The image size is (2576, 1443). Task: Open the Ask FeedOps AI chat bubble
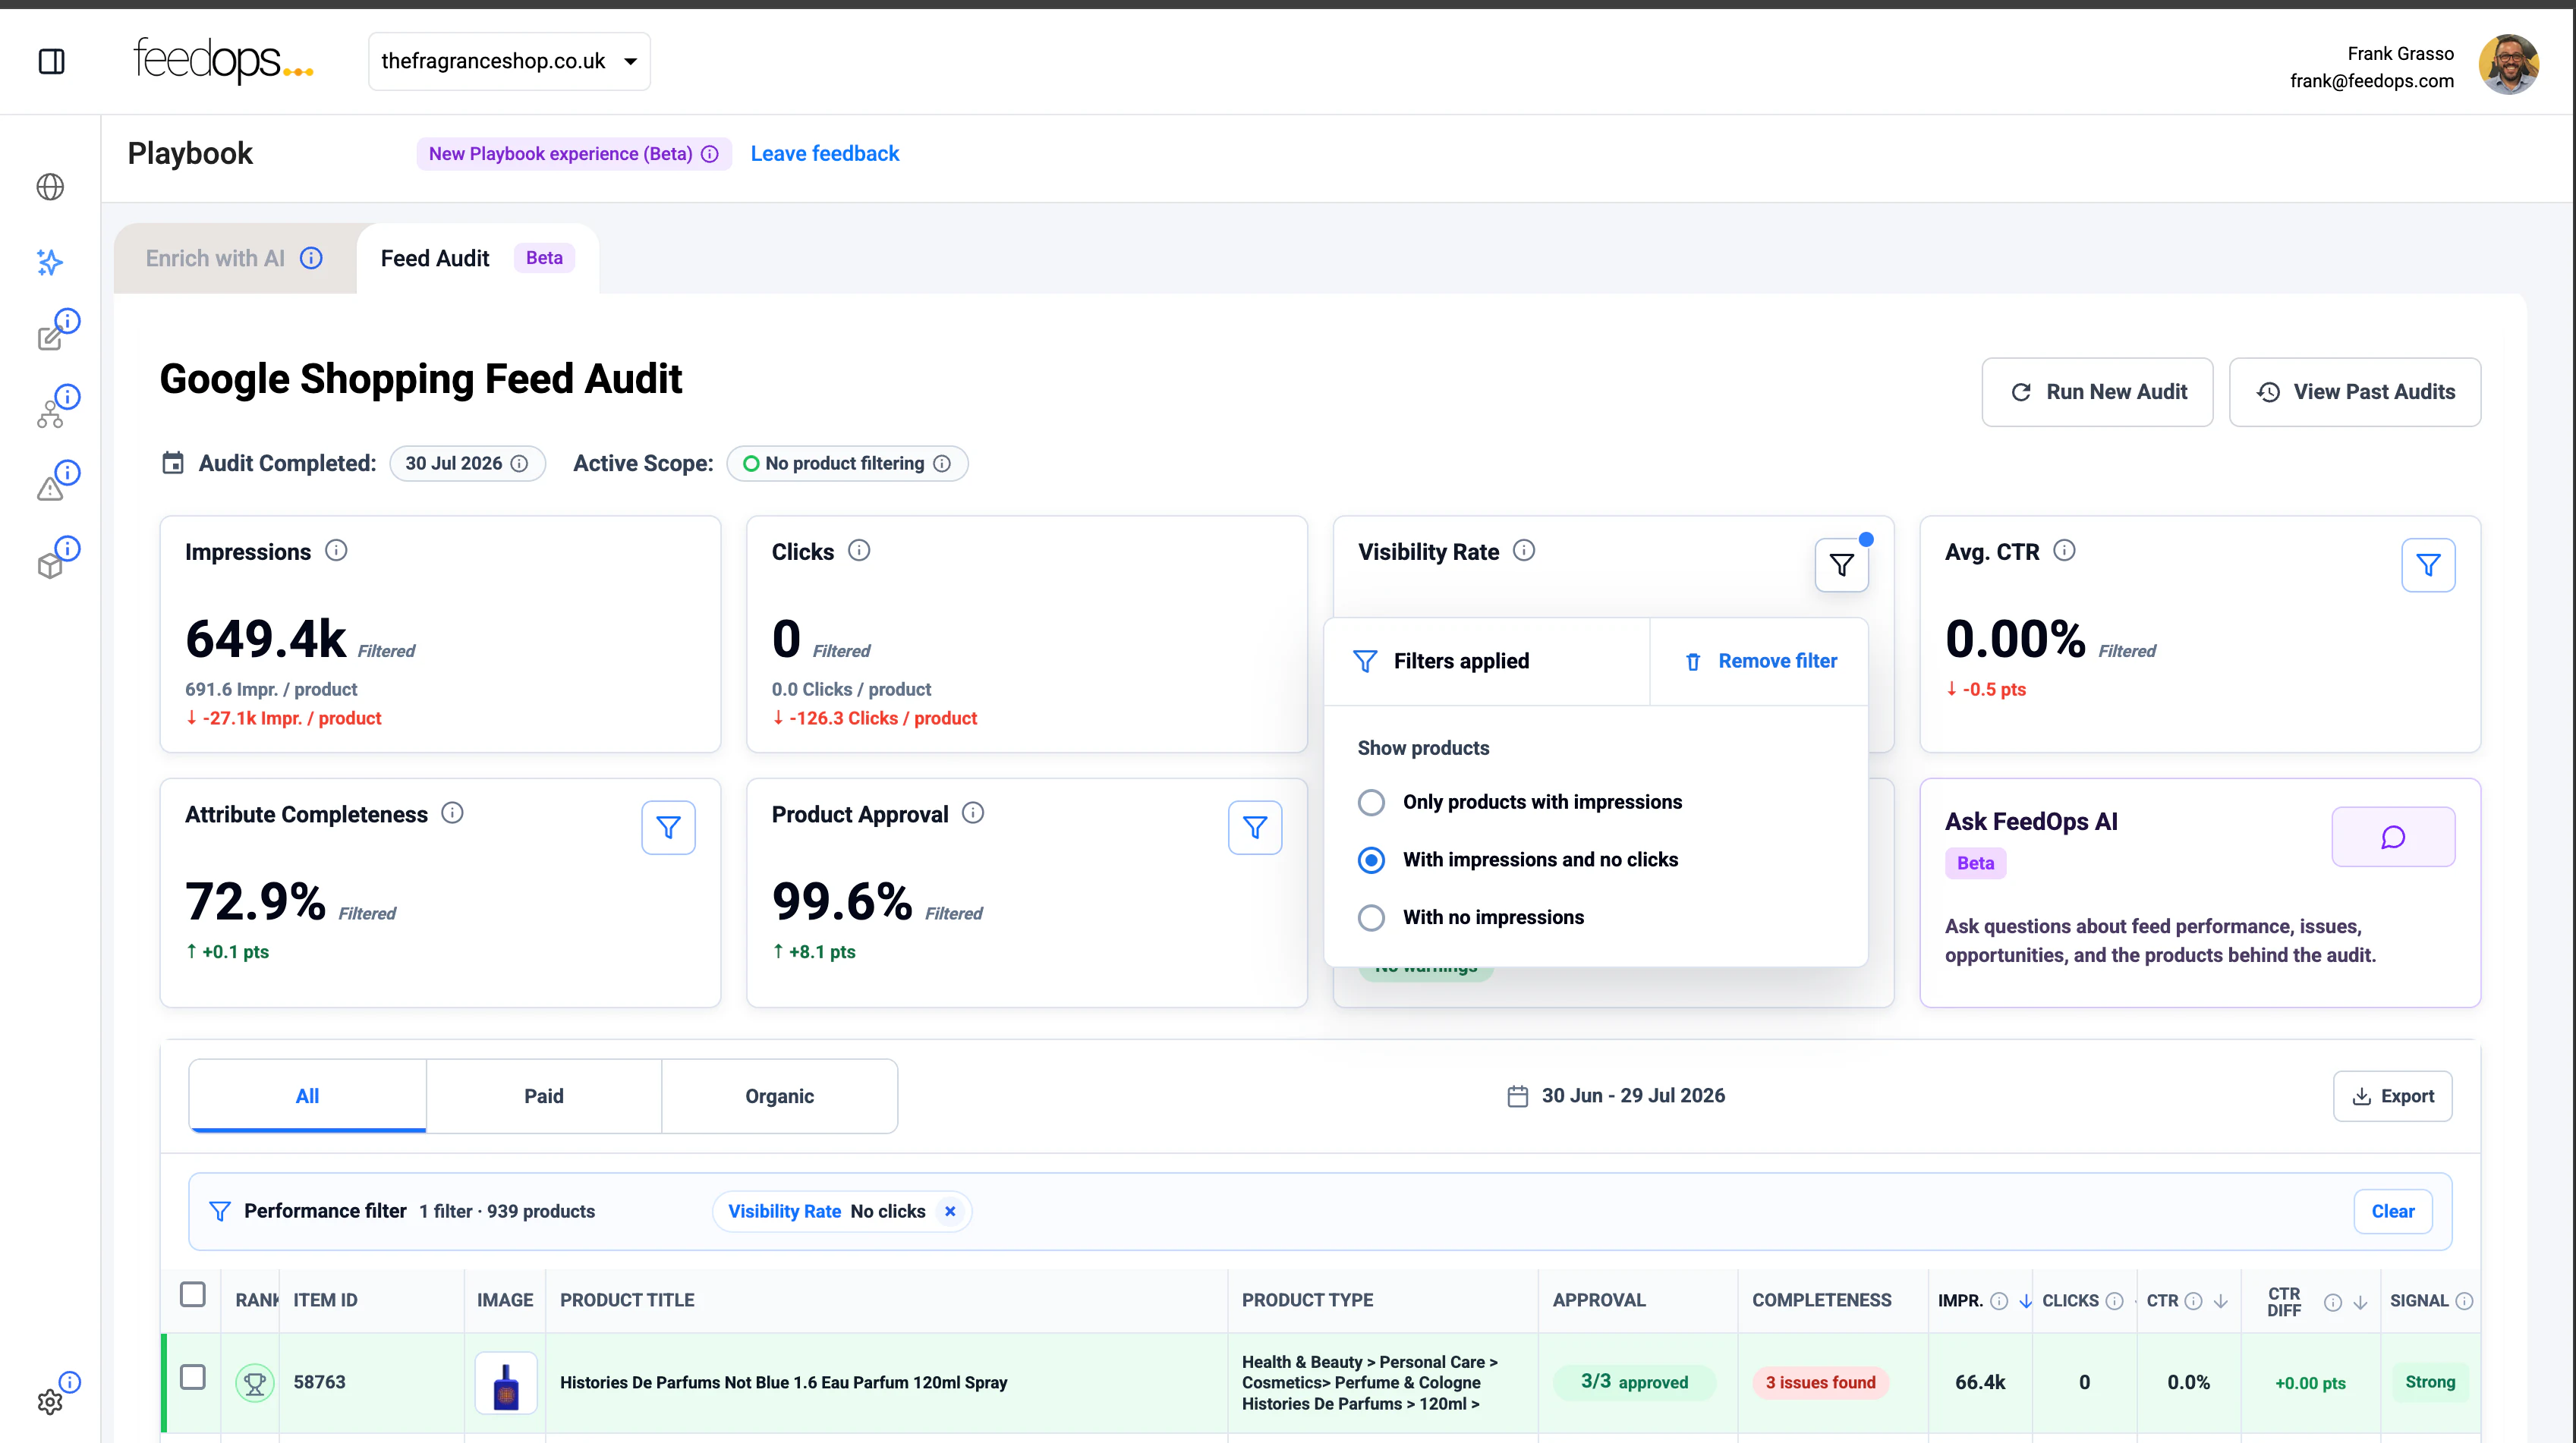click(x=2393, y=836)
